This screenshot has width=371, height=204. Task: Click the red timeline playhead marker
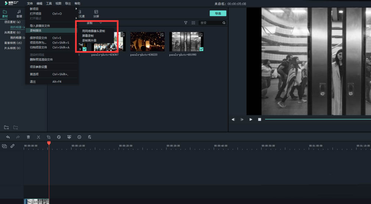49,143
